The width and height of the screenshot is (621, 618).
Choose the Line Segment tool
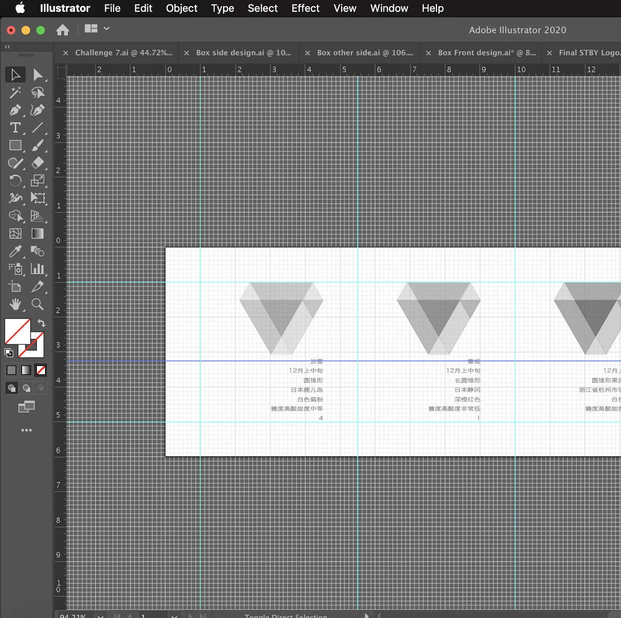(38, 128)
